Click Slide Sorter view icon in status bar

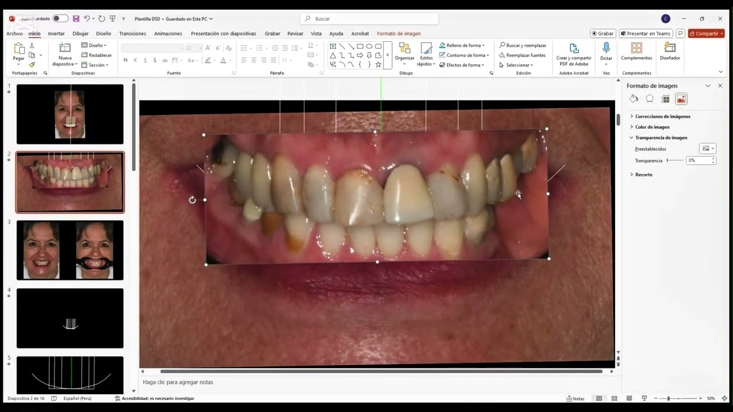point(614,398)
